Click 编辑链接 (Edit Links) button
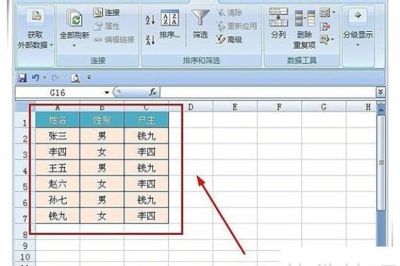 [x=114, y=39]
